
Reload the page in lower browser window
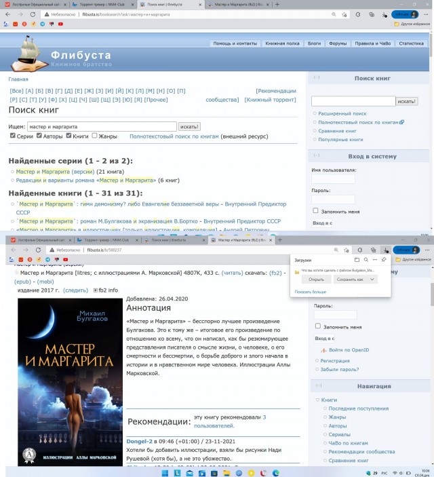[x=38, y=250]
